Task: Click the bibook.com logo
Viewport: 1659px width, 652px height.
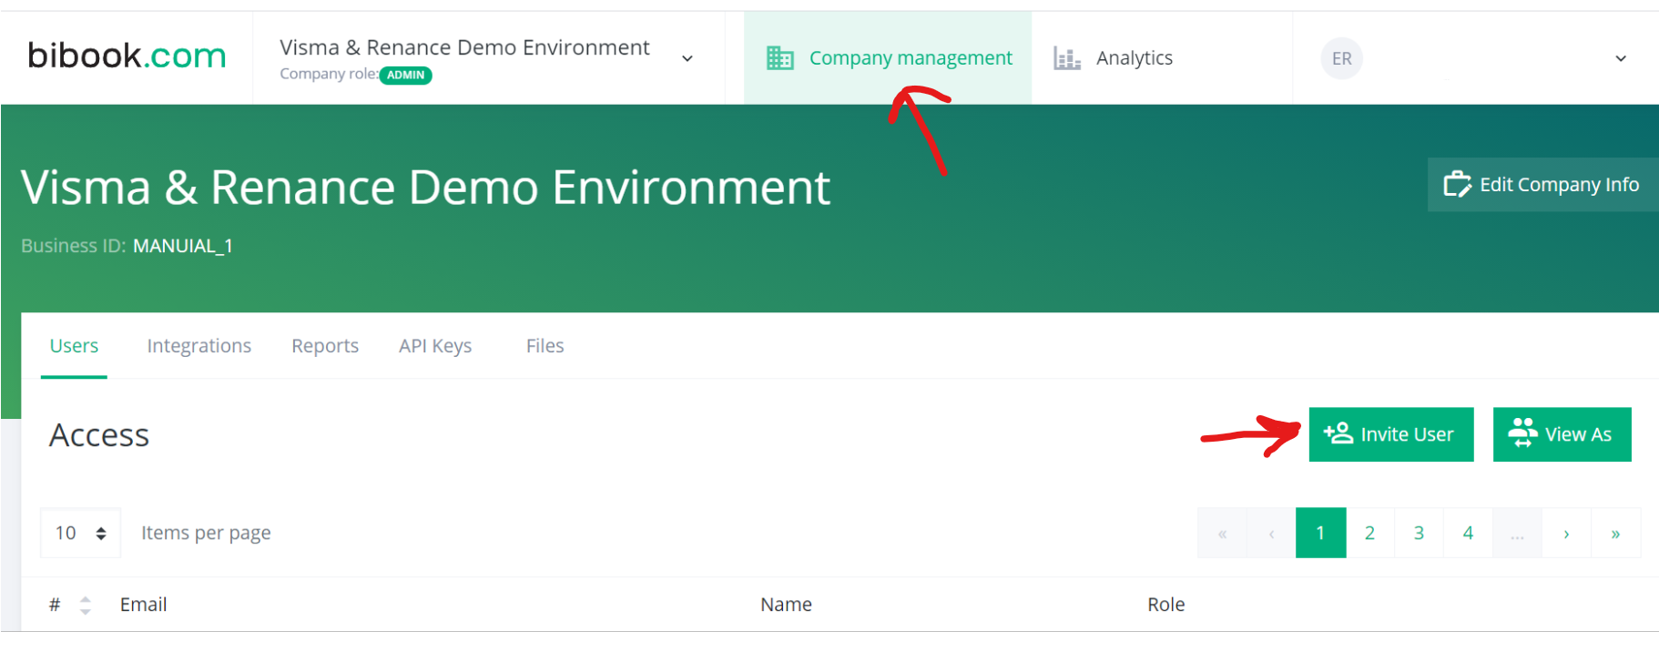Action: pos(127,56)
